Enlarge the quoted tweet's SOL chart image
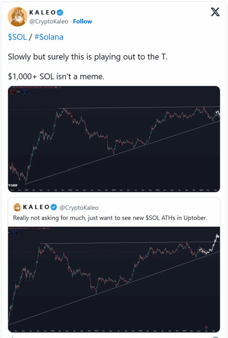228x338 pixels. [114, 279]
